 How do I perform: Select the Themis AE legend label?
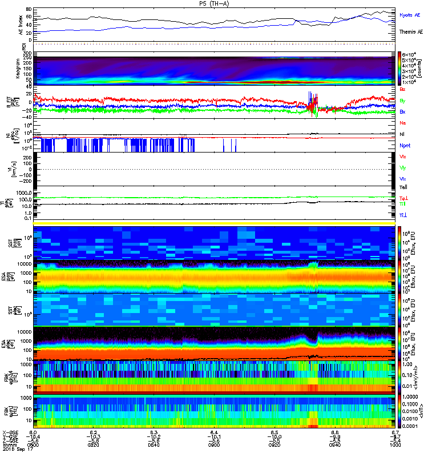411,32
